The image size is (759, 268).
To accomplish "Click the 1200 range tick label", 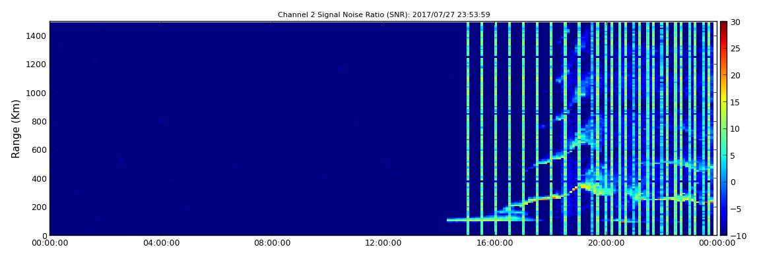I will tap(37, 65).
